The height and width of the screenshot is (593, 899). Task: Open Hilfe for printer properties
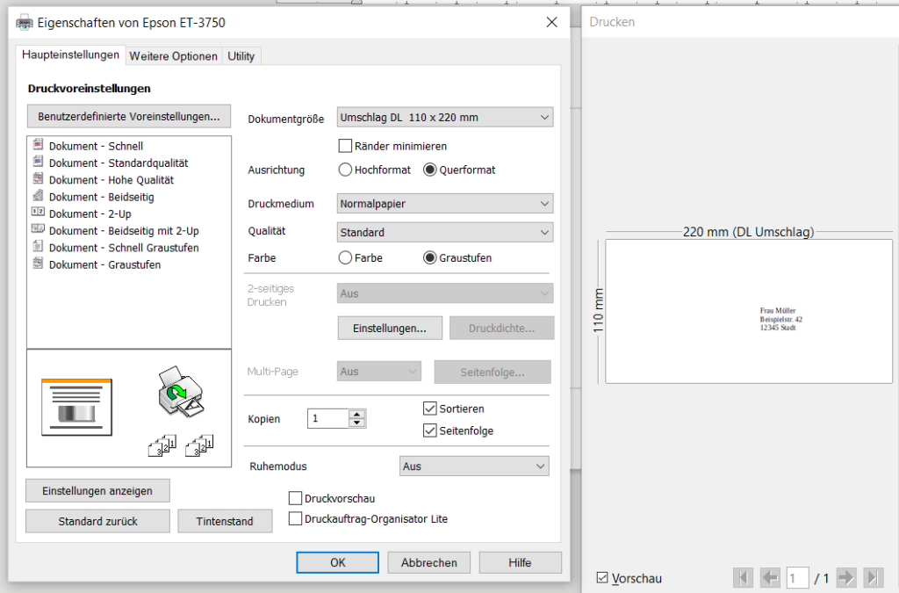click(520, 562)
